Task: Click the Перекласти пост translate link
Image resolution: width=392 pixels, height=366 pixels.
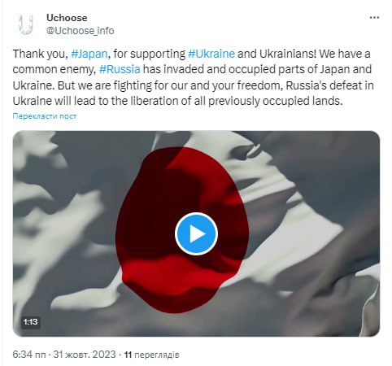Action: pyautogui.click(x=45, y=116)
